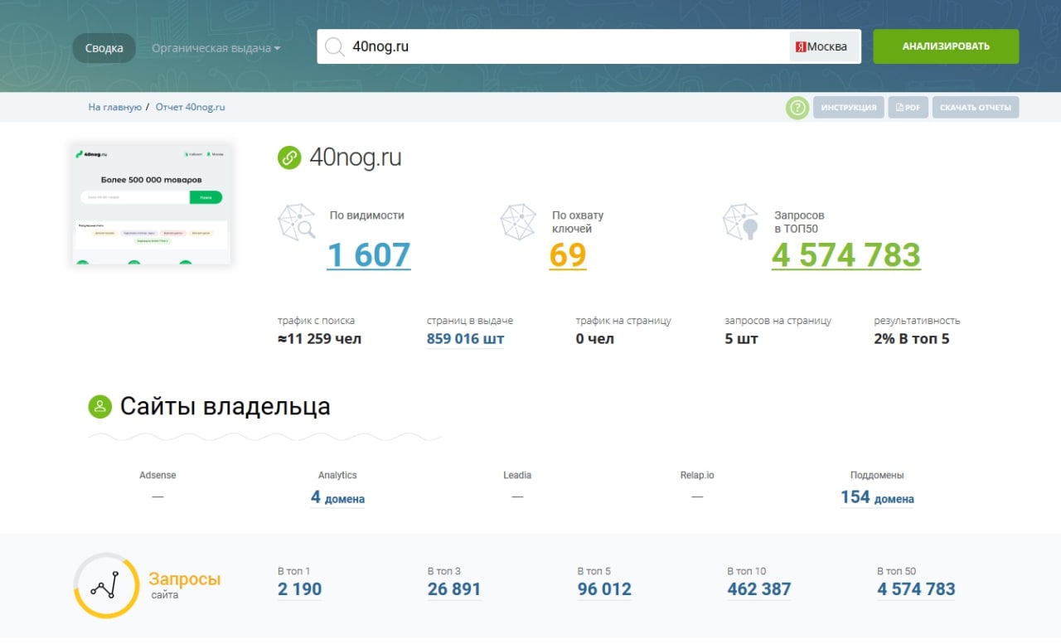Export report with PDF button
The image size is (1061, 644).
pos(908,108)
